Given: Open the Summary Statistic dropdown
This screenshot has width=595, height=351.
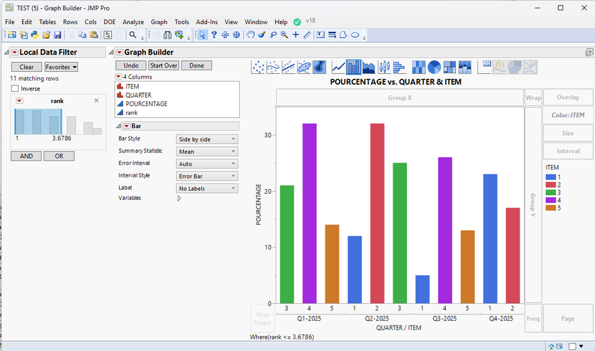Looking at the screenshot, I should pos(207,152).
